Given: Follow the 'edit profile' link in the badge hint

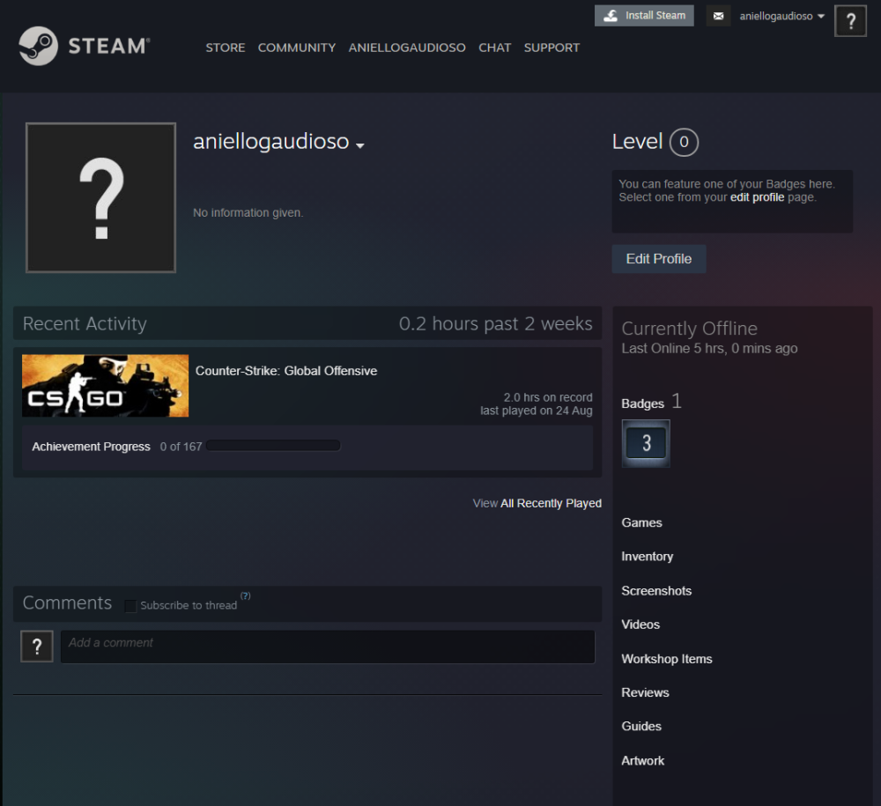Looking at the screenshot, I should (757, 197).
